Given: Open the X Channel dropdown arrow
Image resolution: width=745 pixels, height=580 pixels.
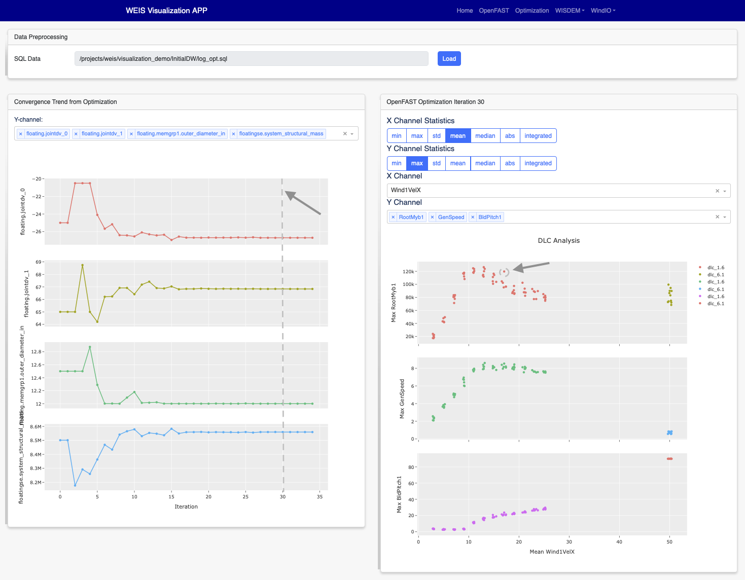Looking at the screenshot, I should (725, 191).
